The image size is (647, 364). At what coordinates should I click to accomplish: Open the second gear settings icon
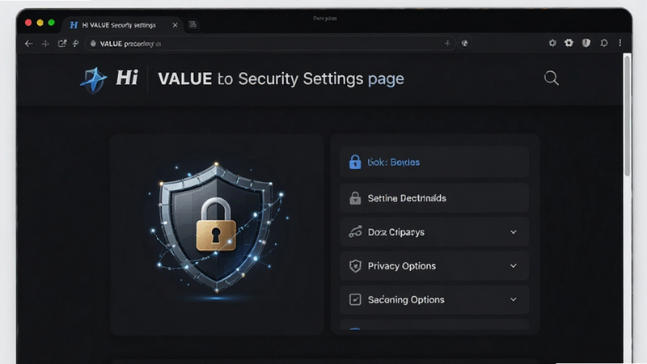pos(569,43)
